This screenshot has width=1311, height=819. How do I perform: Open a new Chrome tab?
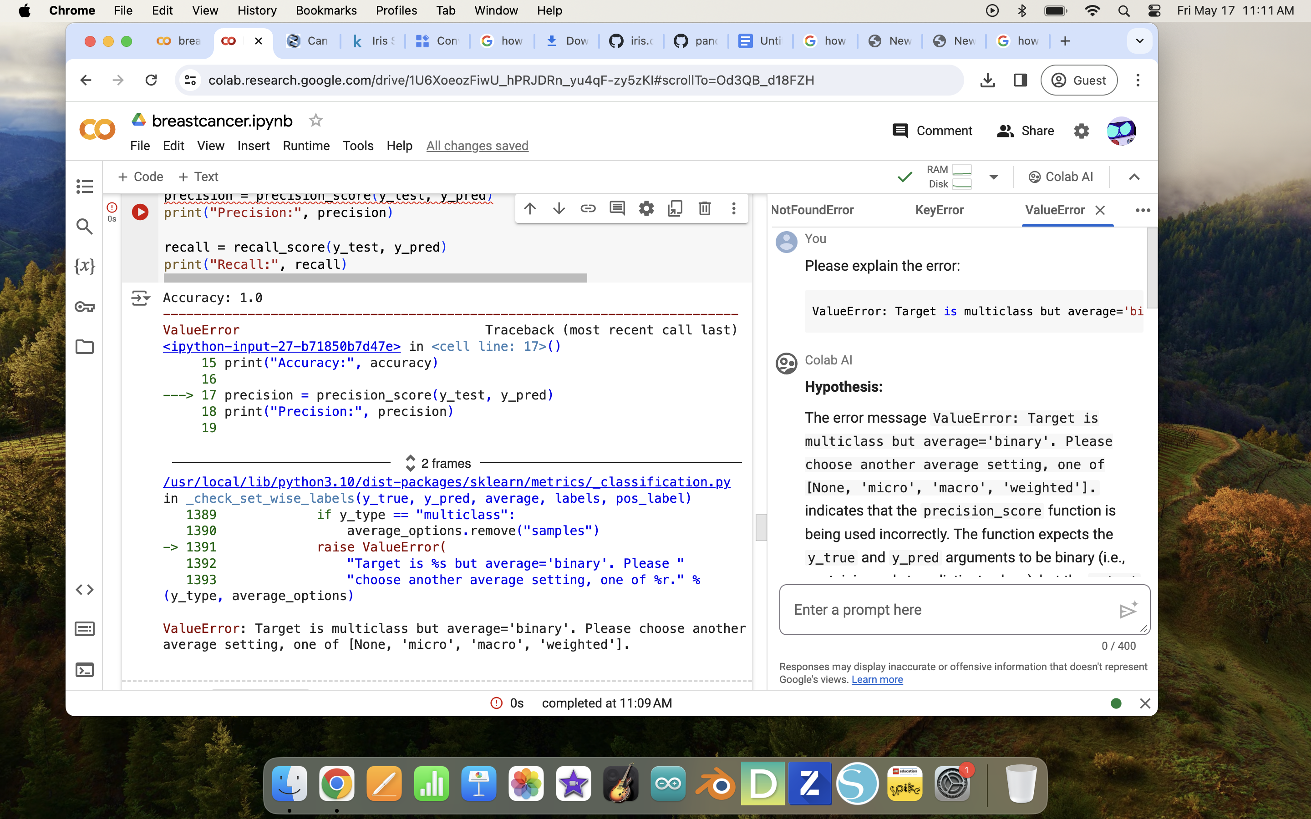point(1065,41)
